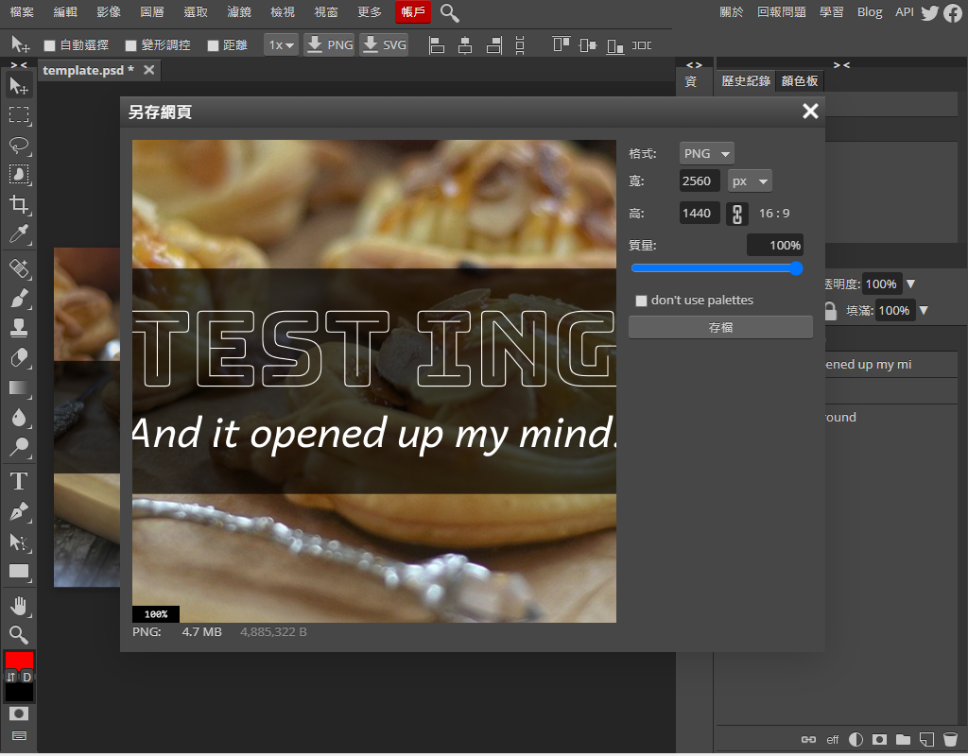
Task: Open the 編輯 menu
Action: coord(65,12)
